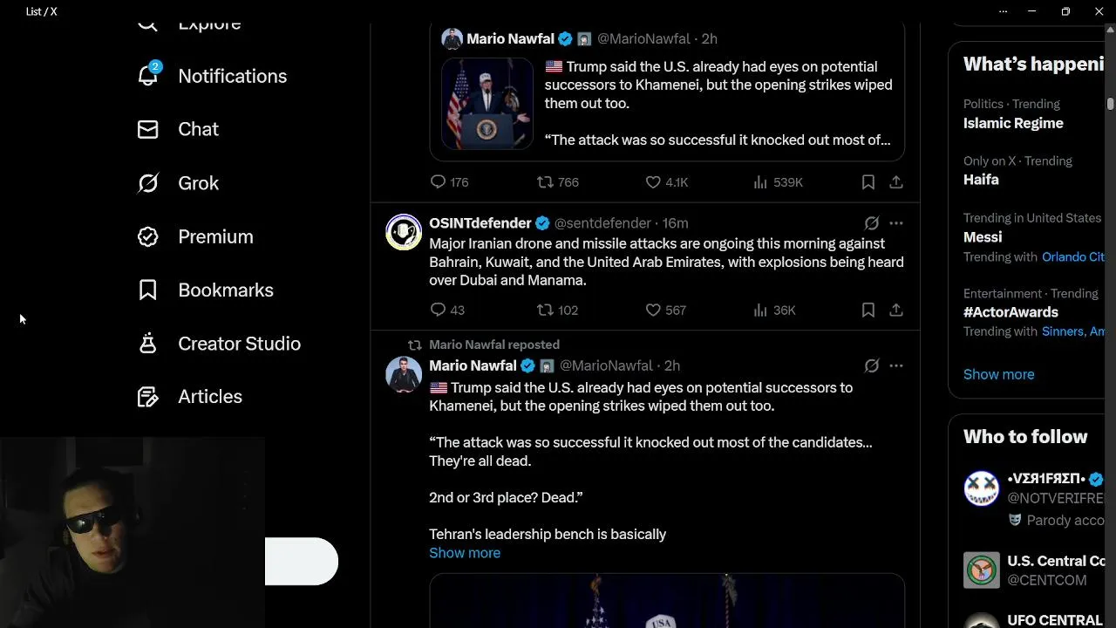Repost the OSINTdefender post

click(545, 310)
